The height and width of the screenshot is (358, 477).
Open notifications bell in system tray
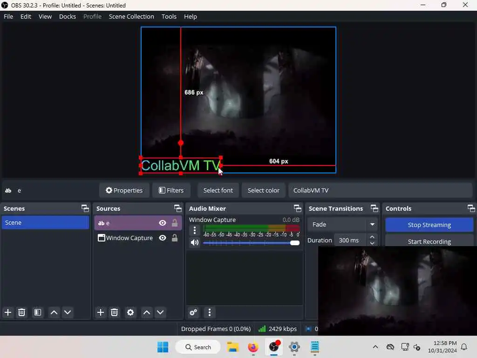464,347
